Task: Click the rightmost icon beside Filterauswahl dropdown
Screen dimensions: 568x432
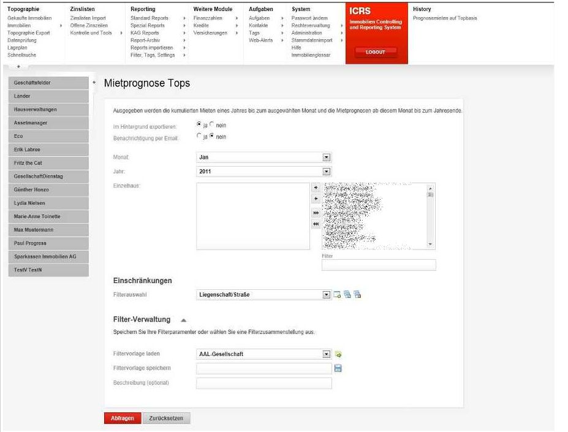Action: click(x=358, y=294)
